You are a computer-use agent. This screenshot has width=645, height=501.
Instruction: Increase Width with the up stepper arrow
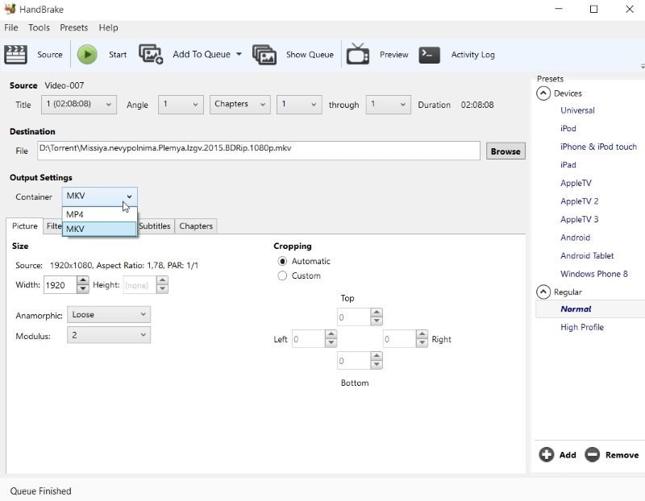click(x=83, y=280)
